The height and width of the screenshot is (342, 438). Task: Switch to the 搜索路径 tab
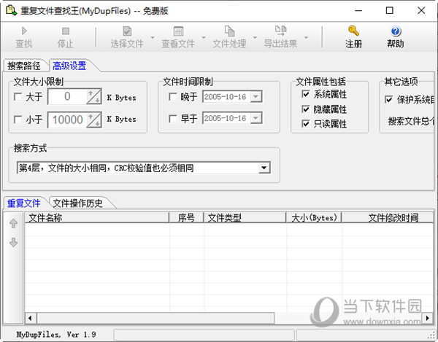[x=24, y=66]
